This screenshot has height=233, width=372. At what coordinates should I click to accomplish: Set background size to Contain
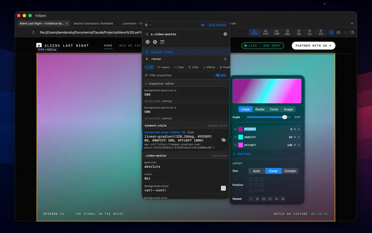click(290, 171)
